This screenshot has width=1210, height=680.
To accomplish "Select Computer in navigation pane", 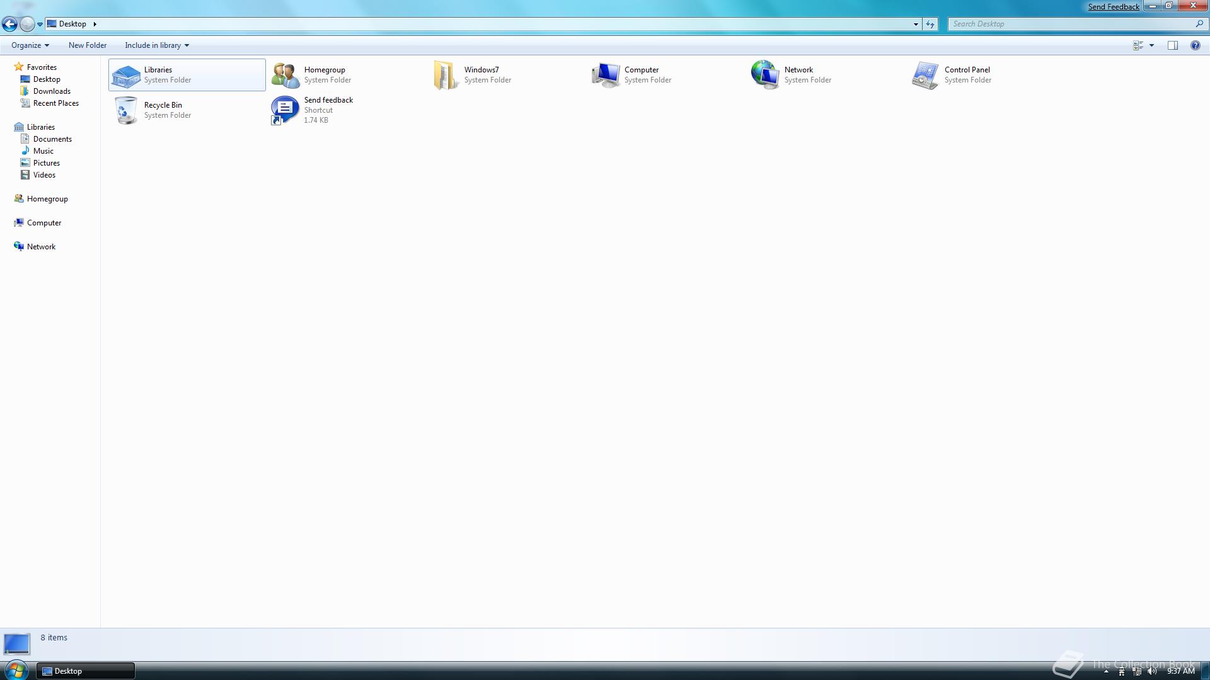I will pos(44,223).
